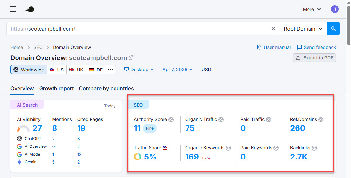The width and height of the screenshot is (351, 178).
Task: Select the US database button
Action: 57,70
